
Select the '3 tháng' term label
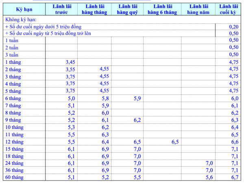coord(13,76)
